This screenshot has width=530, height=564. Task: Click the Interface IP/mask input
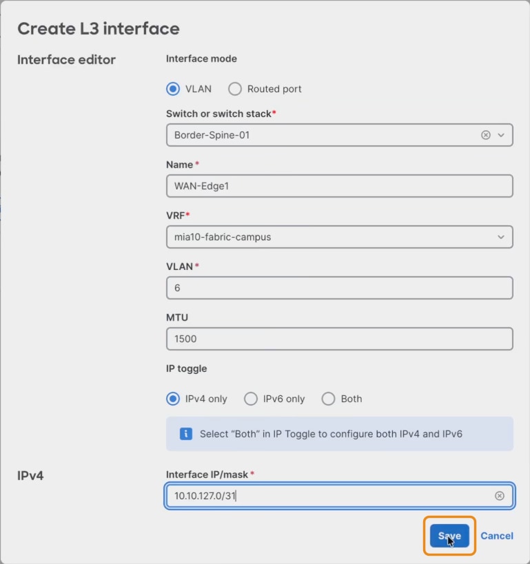coord(340,496)
